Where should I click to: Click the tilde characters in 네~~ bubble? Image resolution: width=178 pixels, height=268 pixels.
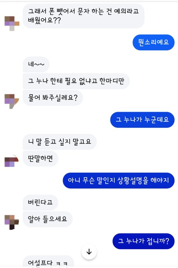click(x=39, y=64)
